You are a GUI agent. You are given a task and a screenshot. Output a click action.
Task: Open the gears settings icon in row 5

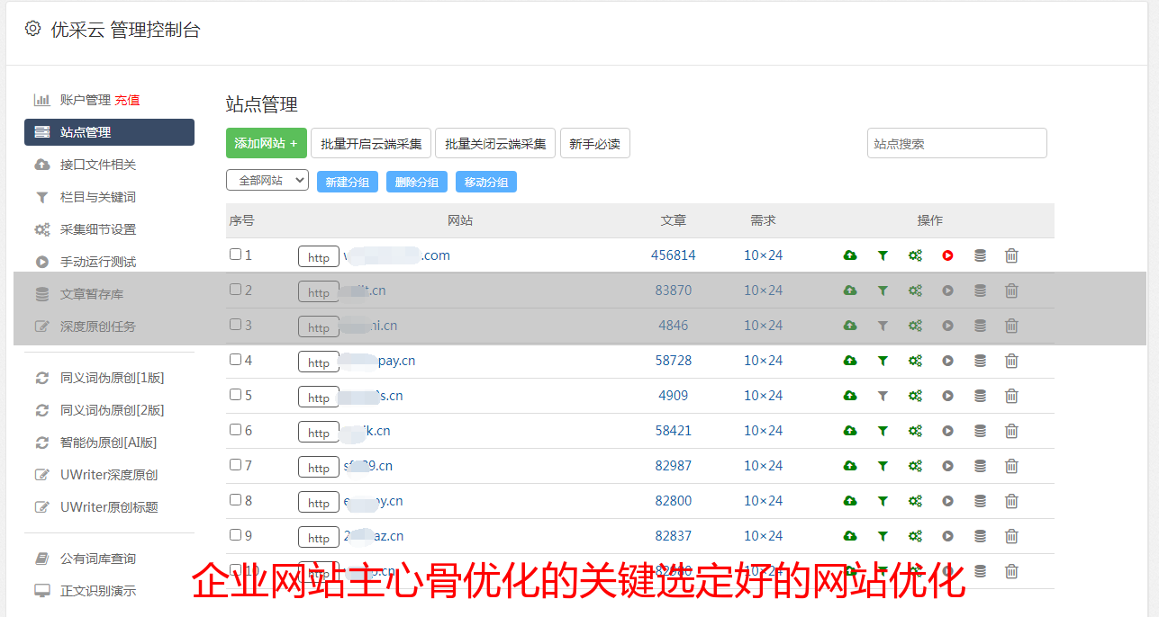(915, 396)
